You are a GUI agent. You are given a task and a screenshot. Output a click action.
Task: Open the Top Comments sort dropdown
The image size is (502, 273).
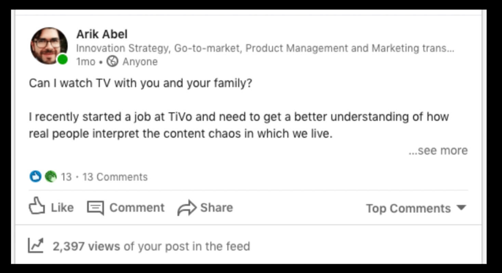tap(408, 208)
